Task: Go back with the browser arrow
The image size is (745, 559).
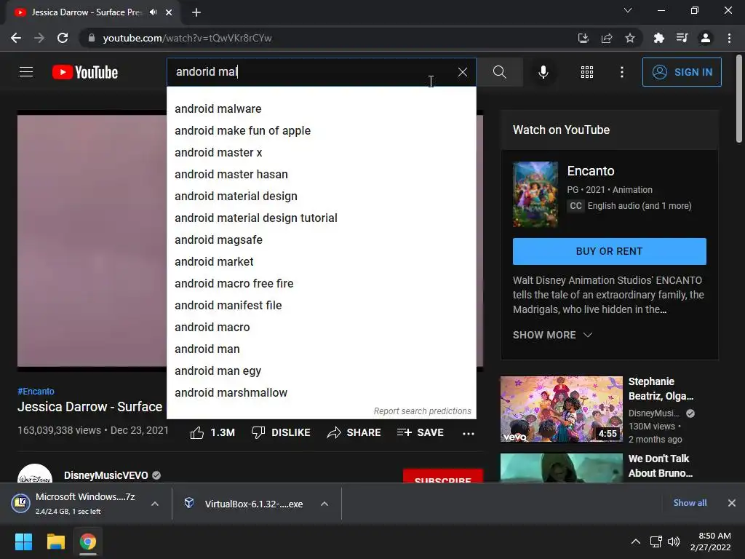Action: (x=16, y=38)
